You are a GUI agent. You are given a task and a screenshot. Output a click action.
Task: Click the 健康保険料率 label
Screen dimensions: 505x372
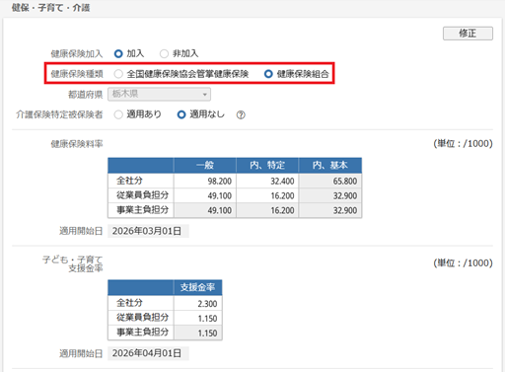click(77, 144)
